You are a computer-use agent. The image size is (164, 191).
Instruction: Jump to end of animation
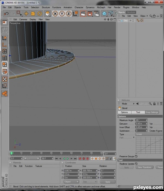tap(75, 159)
